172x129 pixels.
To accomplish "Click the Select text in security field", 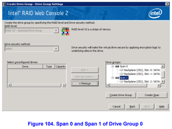I will pos(9,49).
